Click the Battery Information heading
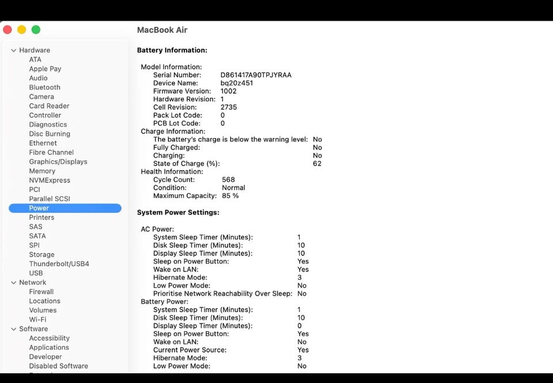Viewport: 553px width, 383px height. pyautogui.click(x=172, y=51)
